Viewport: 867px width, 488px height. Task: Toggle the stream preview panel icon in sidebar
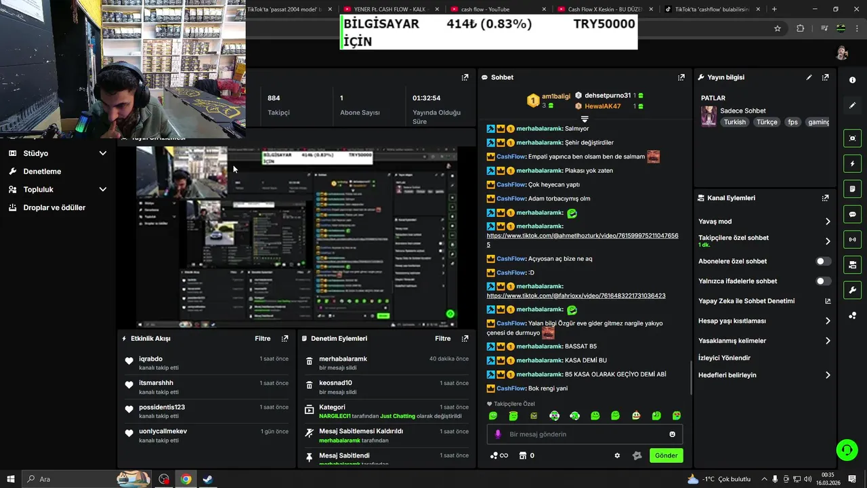(x=852, y=138)
